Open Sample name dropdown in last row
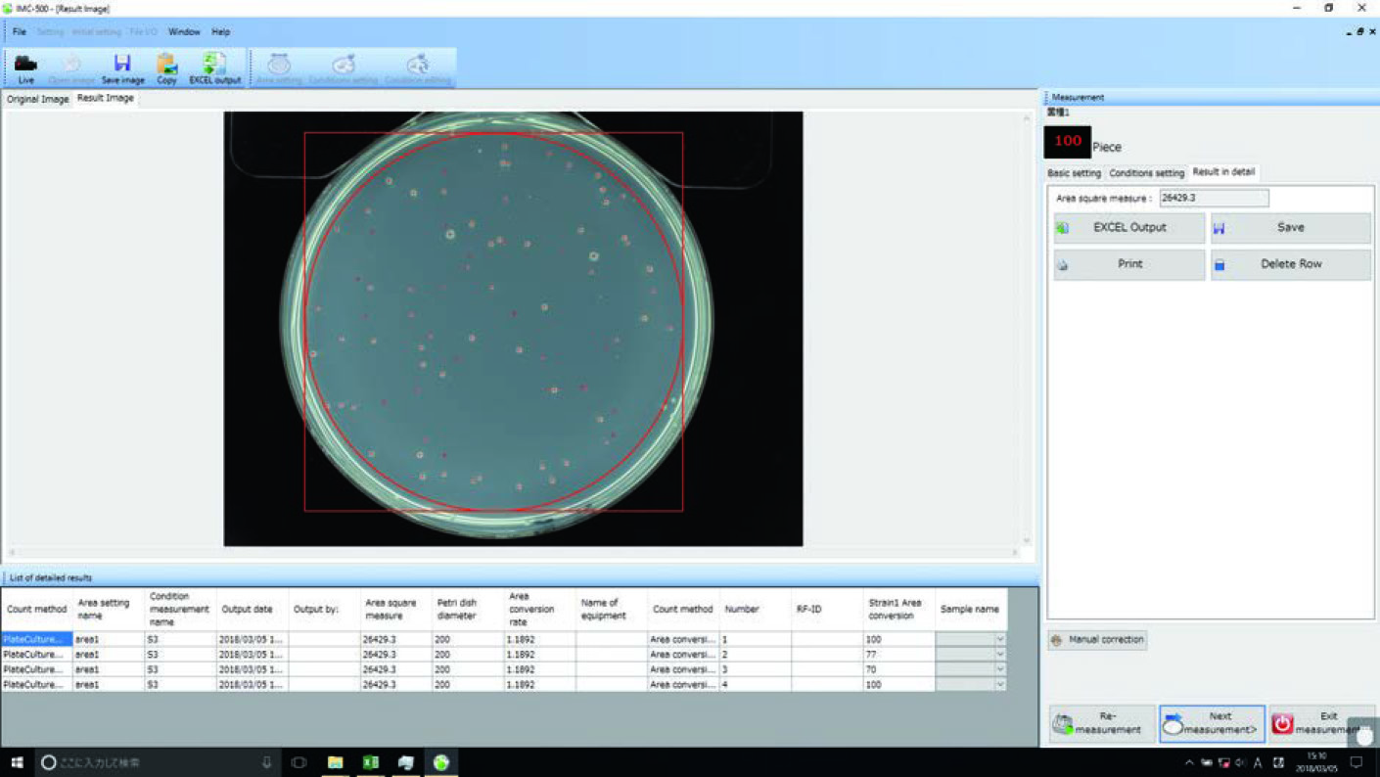 click(x=999, y=685)
